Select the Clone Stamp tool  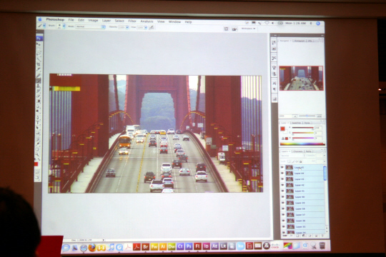pos(39,86)
